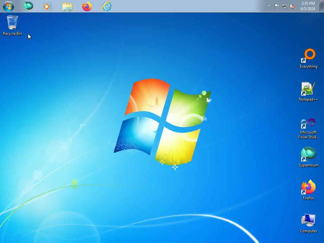Open Windows Explorer from the taskbar

pyautogui.click(x=67, y=6)
